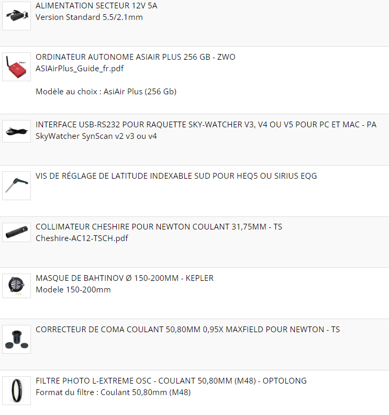
Task: Click the 'Modèle au choix : AsiAir Plus' text
Action: tap(106, 92)
